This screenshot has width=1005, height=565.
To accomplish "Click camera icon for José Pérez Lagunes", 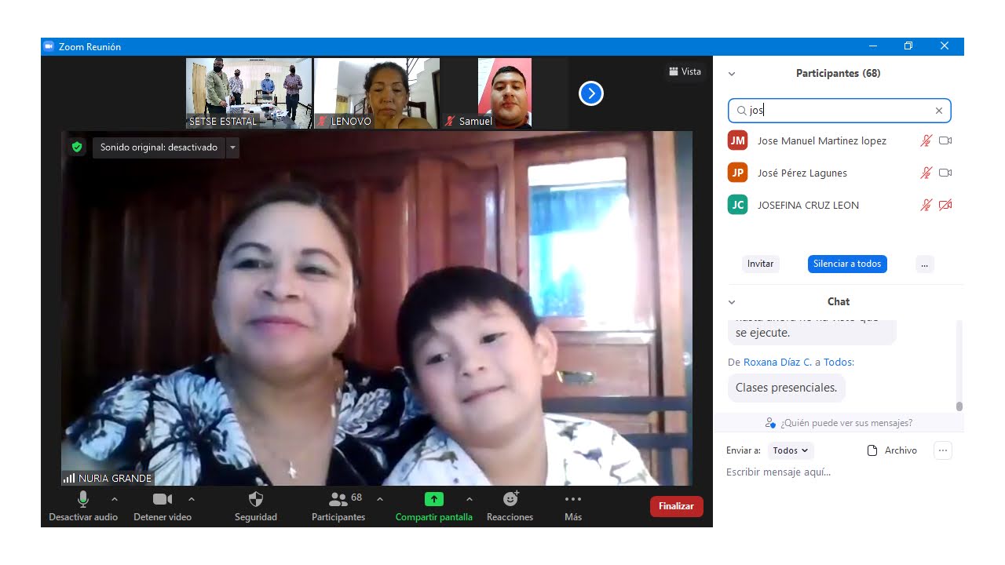I will click(x=945, y=173).
